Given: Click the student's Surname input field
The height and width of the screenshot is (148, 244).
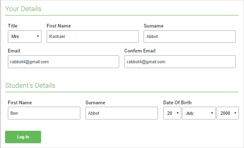Looking at the screenshot, I should coord(122,113).
